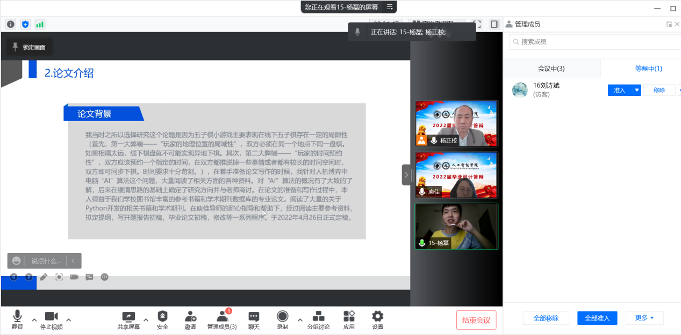This screenshot has width=681, height=335.
Task: Click the emoji smiley icon
Action: [17, 260]
